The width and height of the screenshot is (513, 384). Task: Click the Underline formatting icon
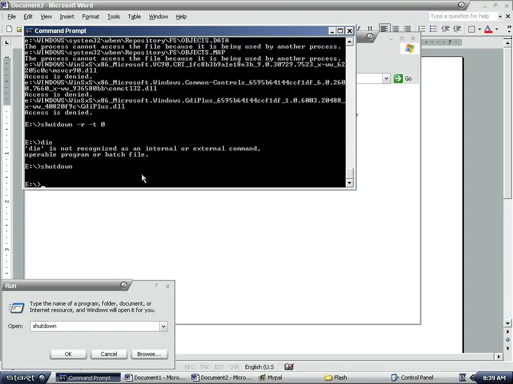[x=370, y=29]
